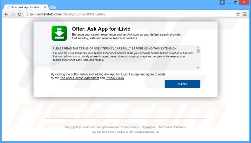Viewport: 251px width, 143px height.
Task: Open the Terms and Conditions footer link
Action: pos(172,127)
